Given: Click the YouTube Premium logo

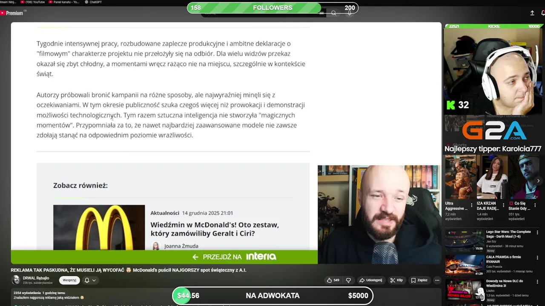Looking at the screenshot, I should click(x=11, y=13).
